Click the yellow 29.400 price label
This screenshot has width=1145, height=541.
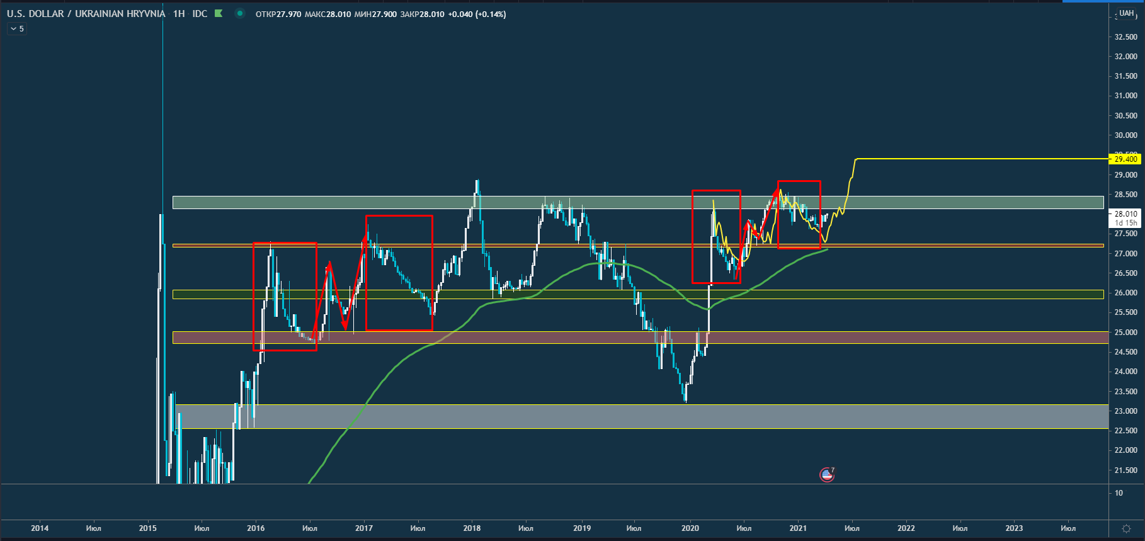tap(1125, 159)
